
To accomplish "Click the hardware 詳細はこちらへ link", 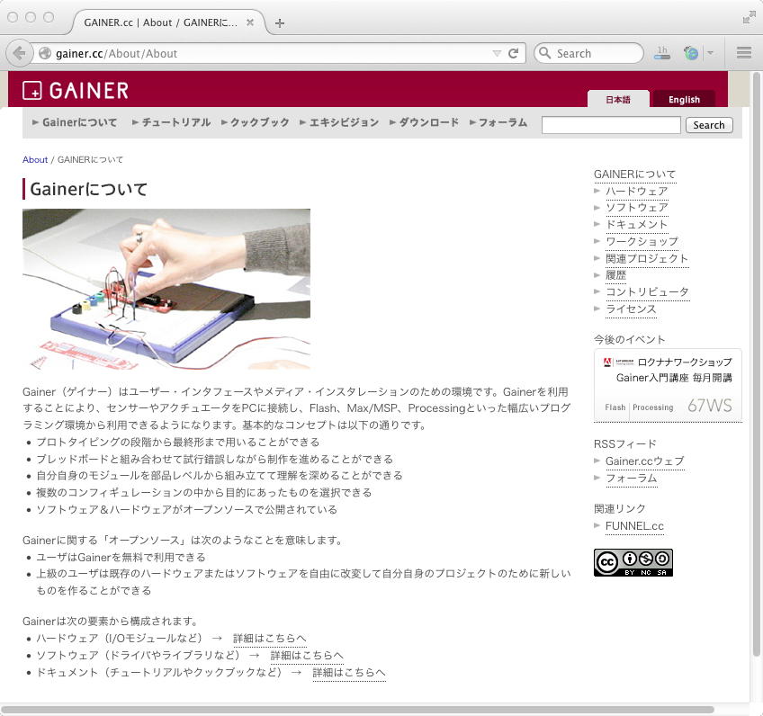I will pos(270,638).
